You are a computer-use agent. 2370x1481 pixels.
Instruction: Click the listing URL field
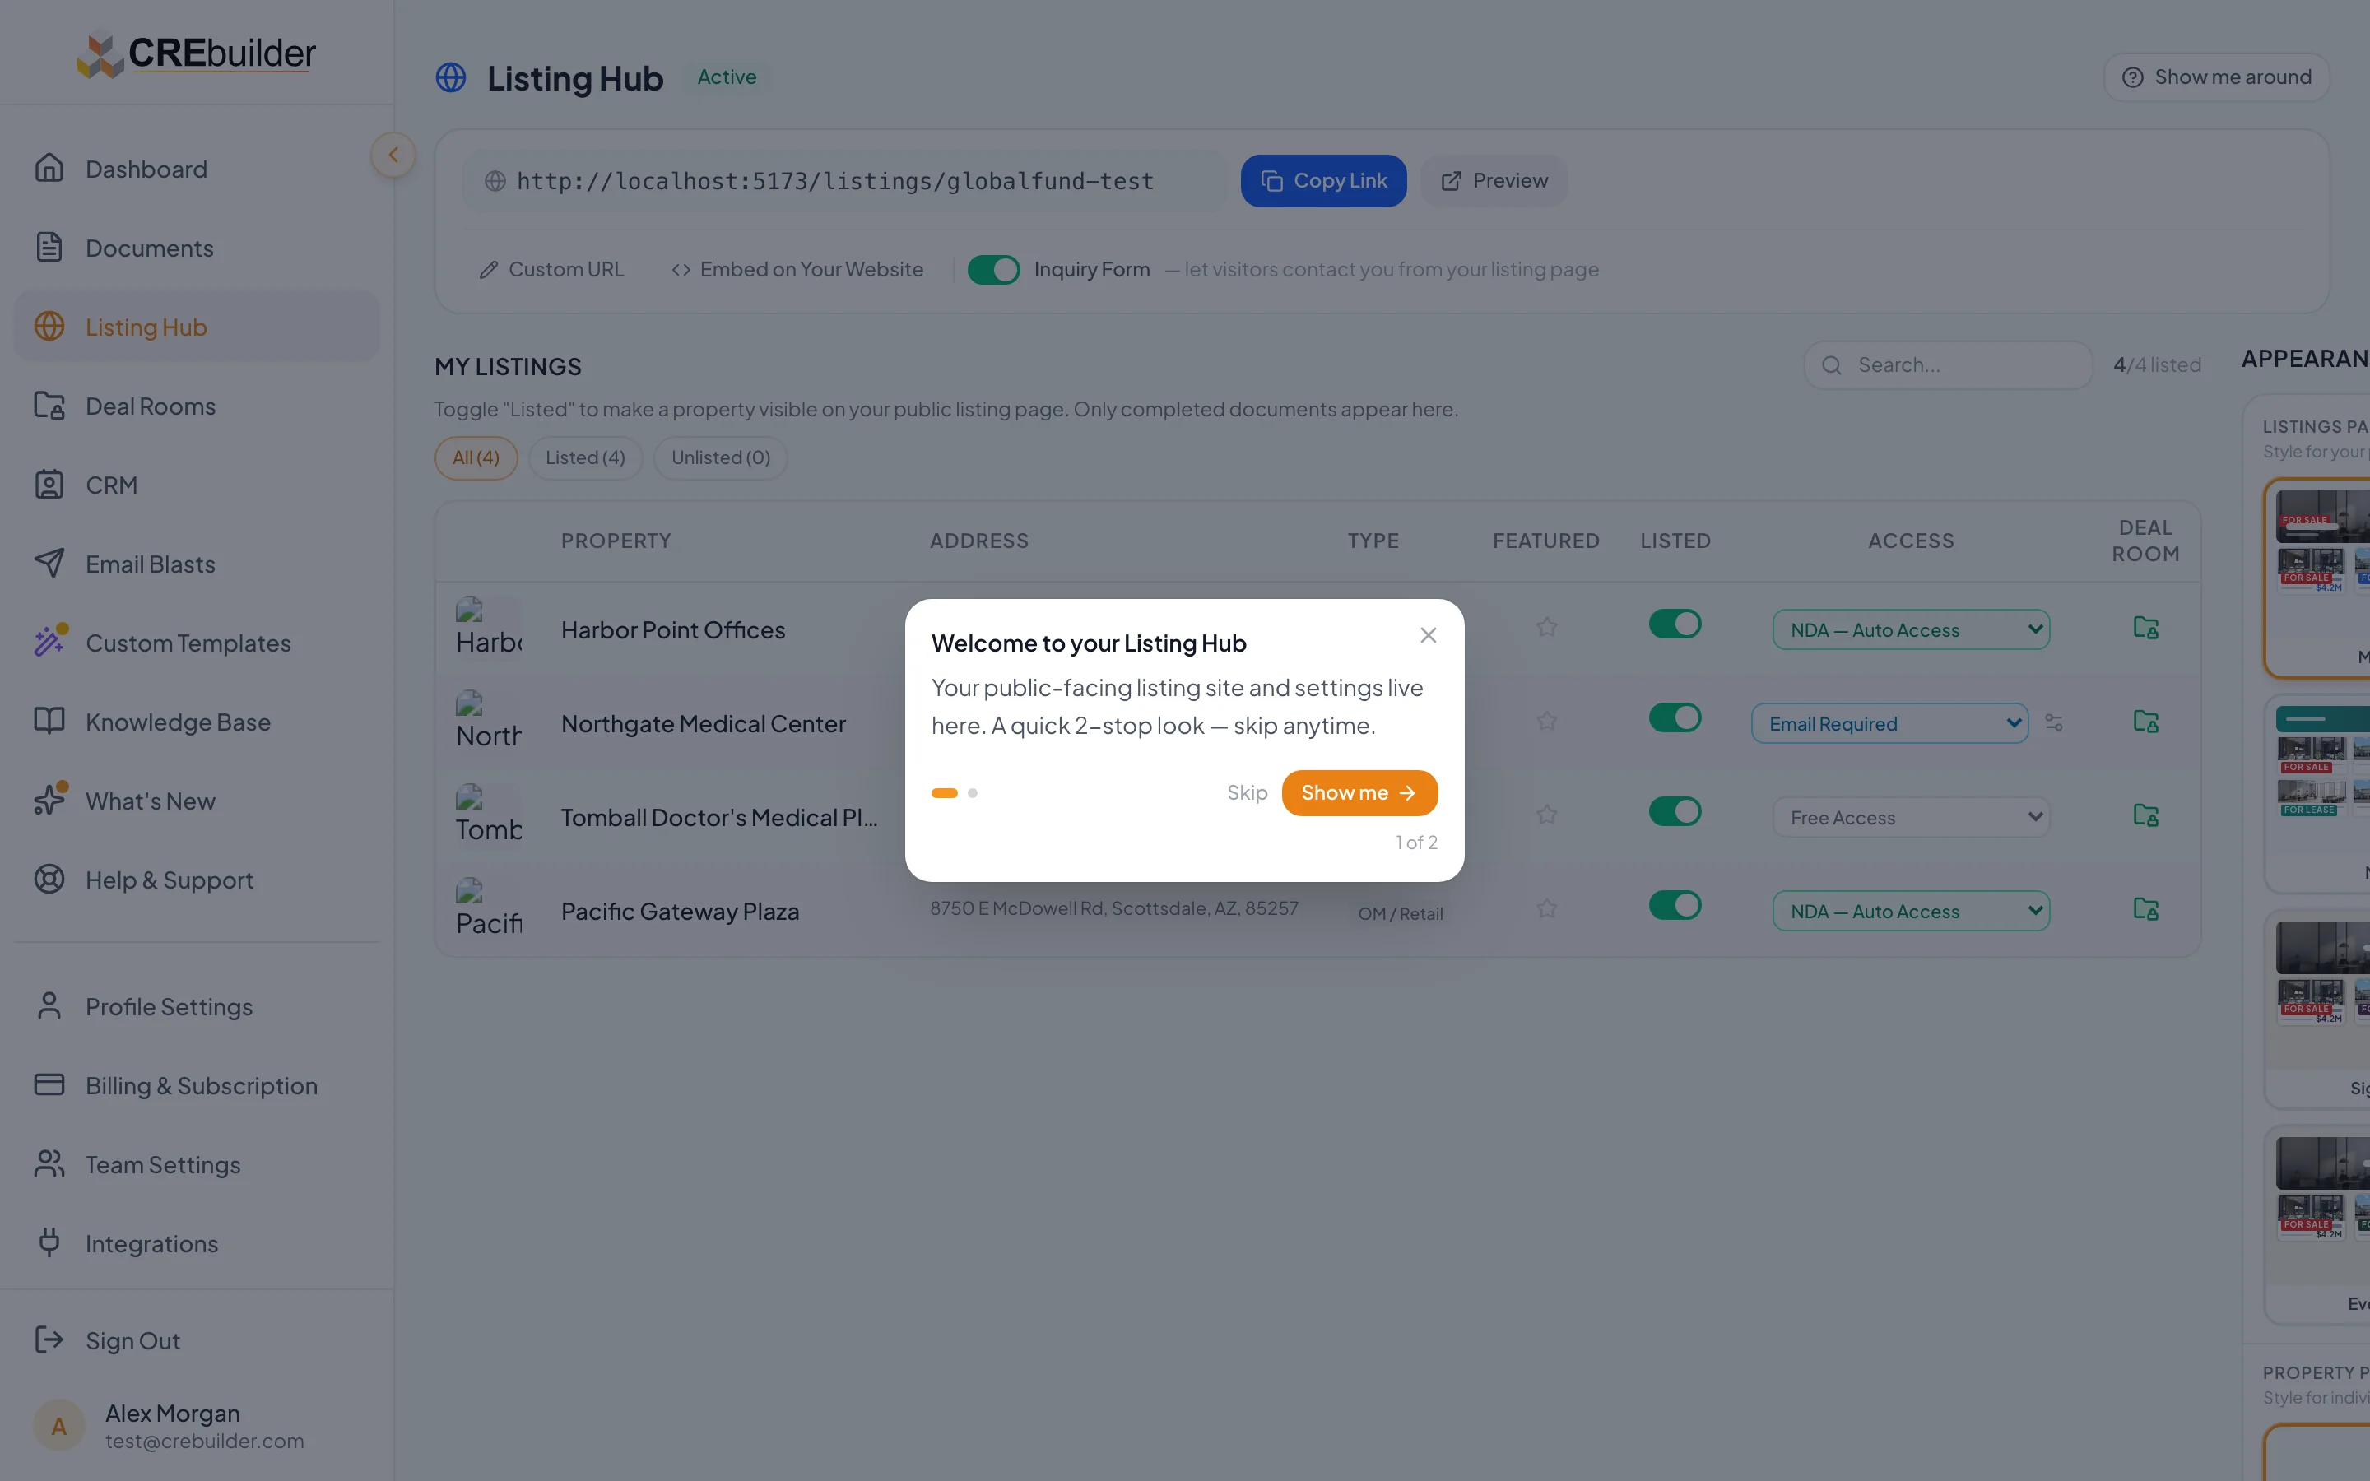(844, 181)
